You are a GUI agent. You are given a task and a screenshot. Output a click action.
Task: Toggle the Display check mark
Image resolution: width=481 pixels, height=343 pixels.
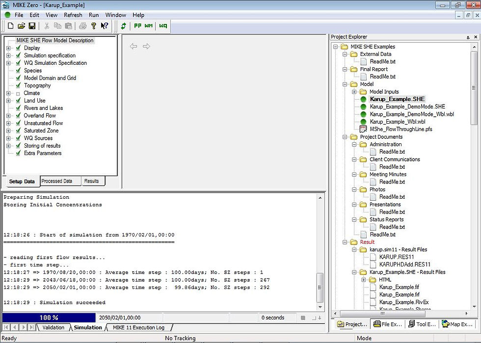pyautogui.click(x=19, y=48)
